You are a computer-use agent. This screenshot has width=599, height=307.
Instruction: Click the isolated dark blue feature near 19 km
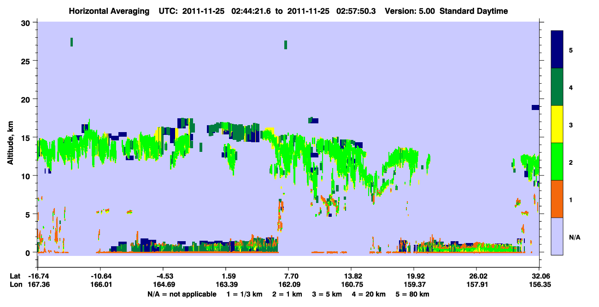coord(535,107)
